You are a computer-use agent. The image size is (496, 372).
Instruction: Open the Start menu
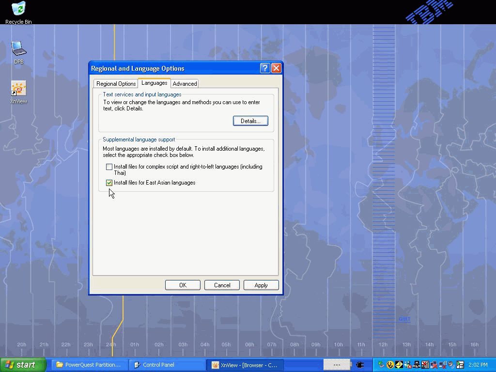23,365
